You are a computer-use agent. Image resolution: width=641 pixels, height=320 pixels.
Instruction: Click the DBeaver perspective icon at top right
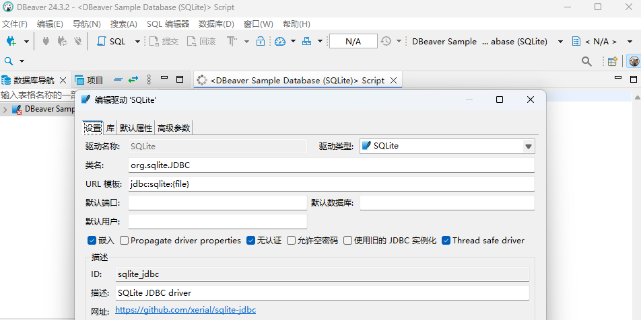pyautogui.click(x=634, y=61)
